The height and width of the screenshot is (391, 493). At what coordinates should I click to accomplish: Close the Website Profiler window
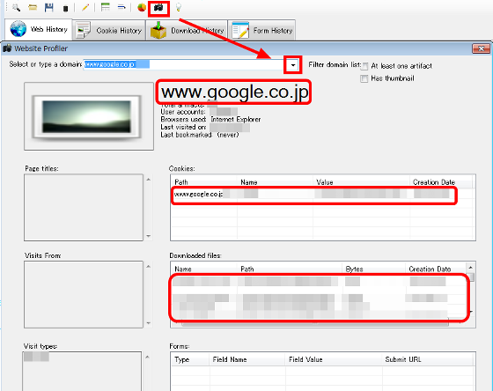click(481, 48)
